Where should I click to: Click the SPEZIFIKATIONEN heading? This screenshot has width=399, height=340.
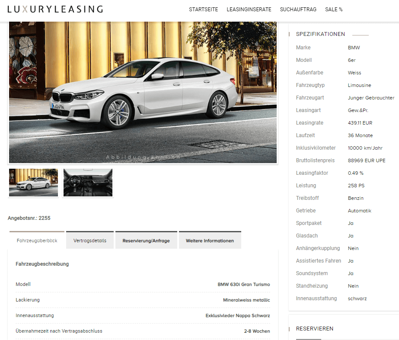(x=320, y=34)
